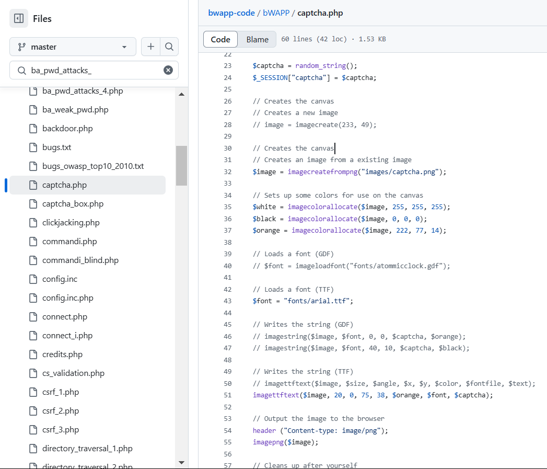Click the file tree scroll up arrow
This screenshot has width=547, height=469.
tap(181, 94)
